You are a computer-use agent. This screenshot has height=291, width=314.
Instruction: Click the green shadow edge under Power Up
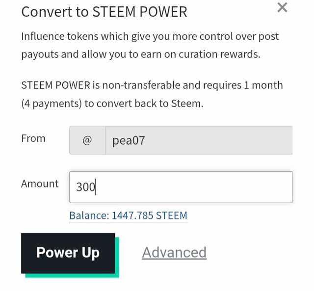coord(72,276)
